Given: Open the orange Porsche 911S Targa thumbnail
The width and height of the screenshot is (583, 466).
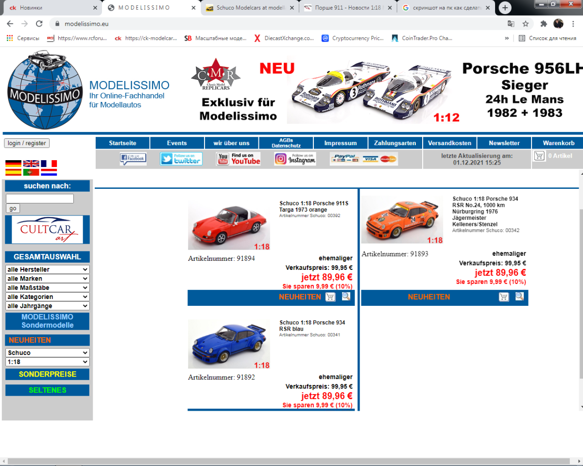Looking at the screenshot, I should [229, 225].
